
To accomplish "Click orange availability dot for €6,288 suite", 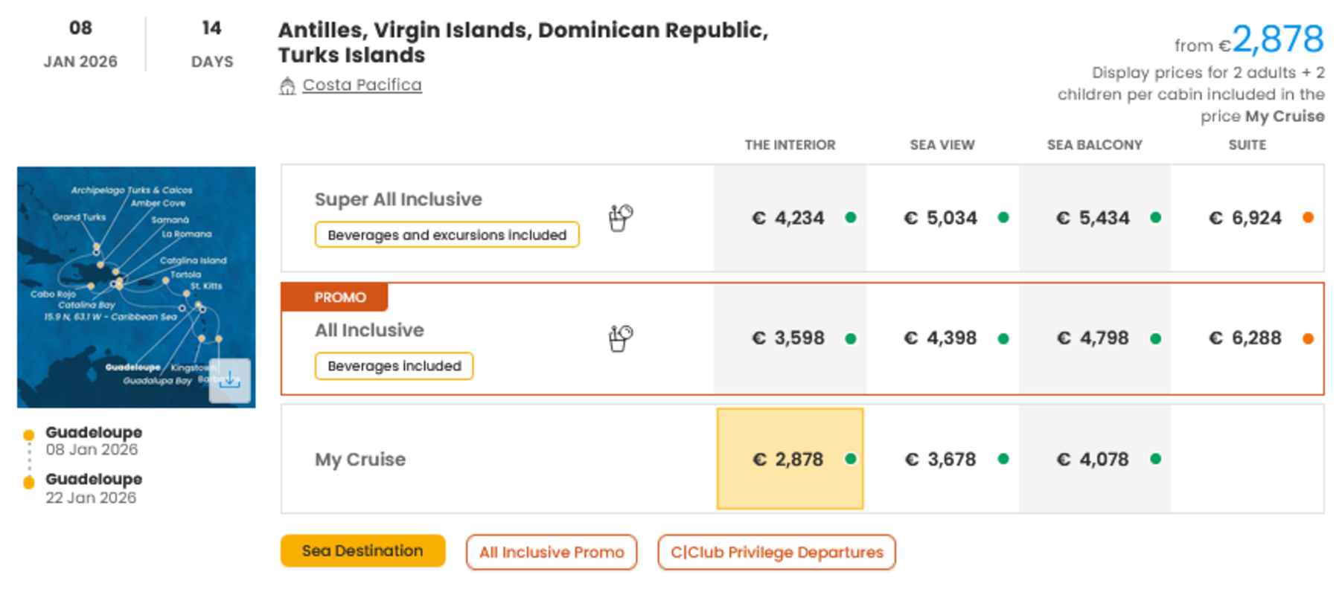I will (1308, 339).
